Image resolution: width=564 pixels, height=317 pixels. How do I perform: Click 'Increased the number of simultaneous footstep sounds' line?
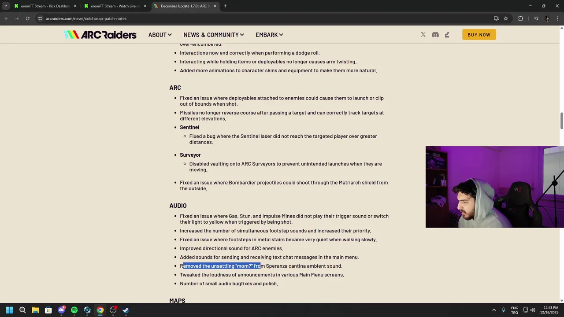coord(275,231)
